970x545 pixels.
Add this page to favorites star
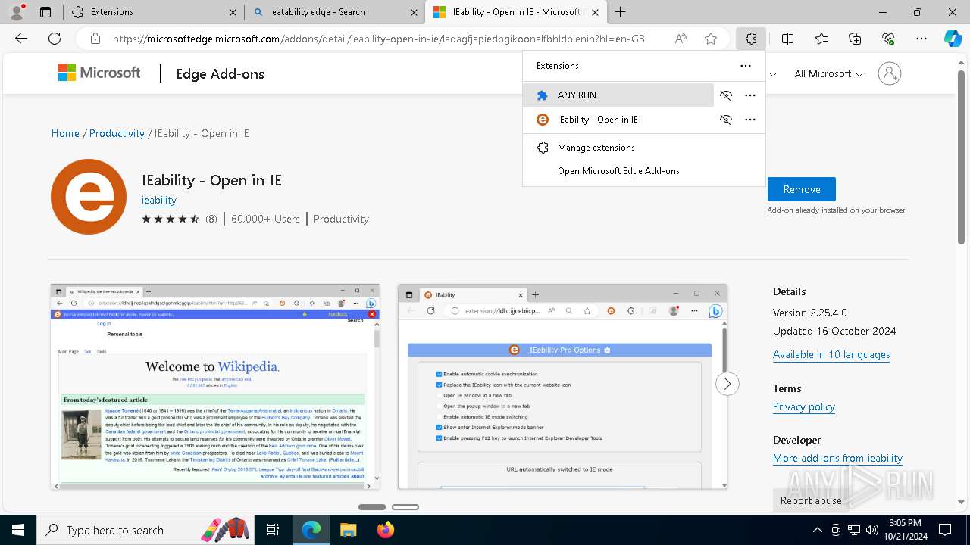point(711,39)
